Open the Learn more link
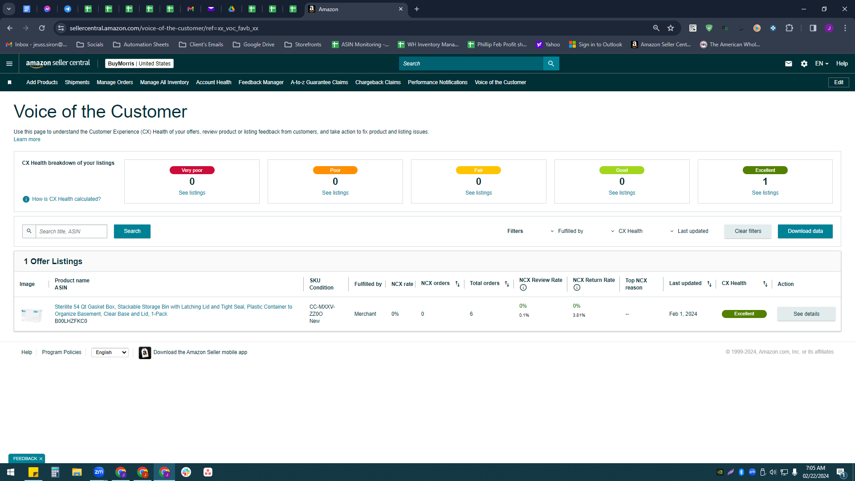The image size is (855, 481). [27, 139]
